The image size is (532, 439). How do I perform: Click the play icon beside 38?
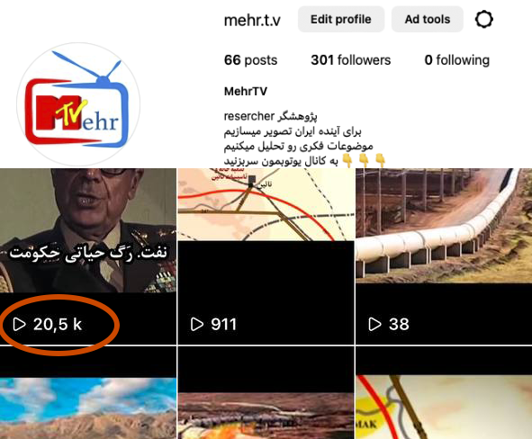click(x=374, y=324)
